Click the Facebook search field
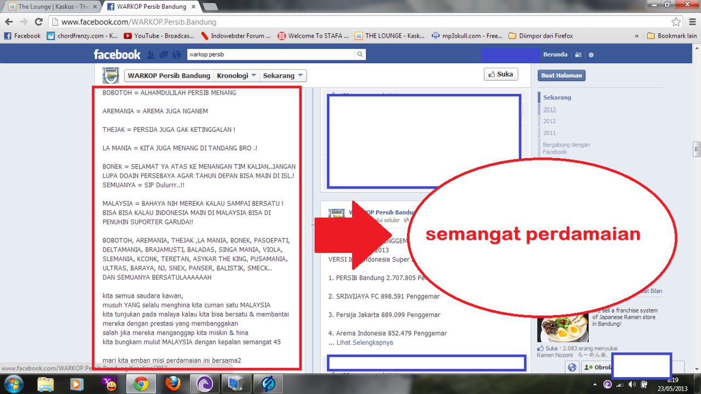 [271, 54]
